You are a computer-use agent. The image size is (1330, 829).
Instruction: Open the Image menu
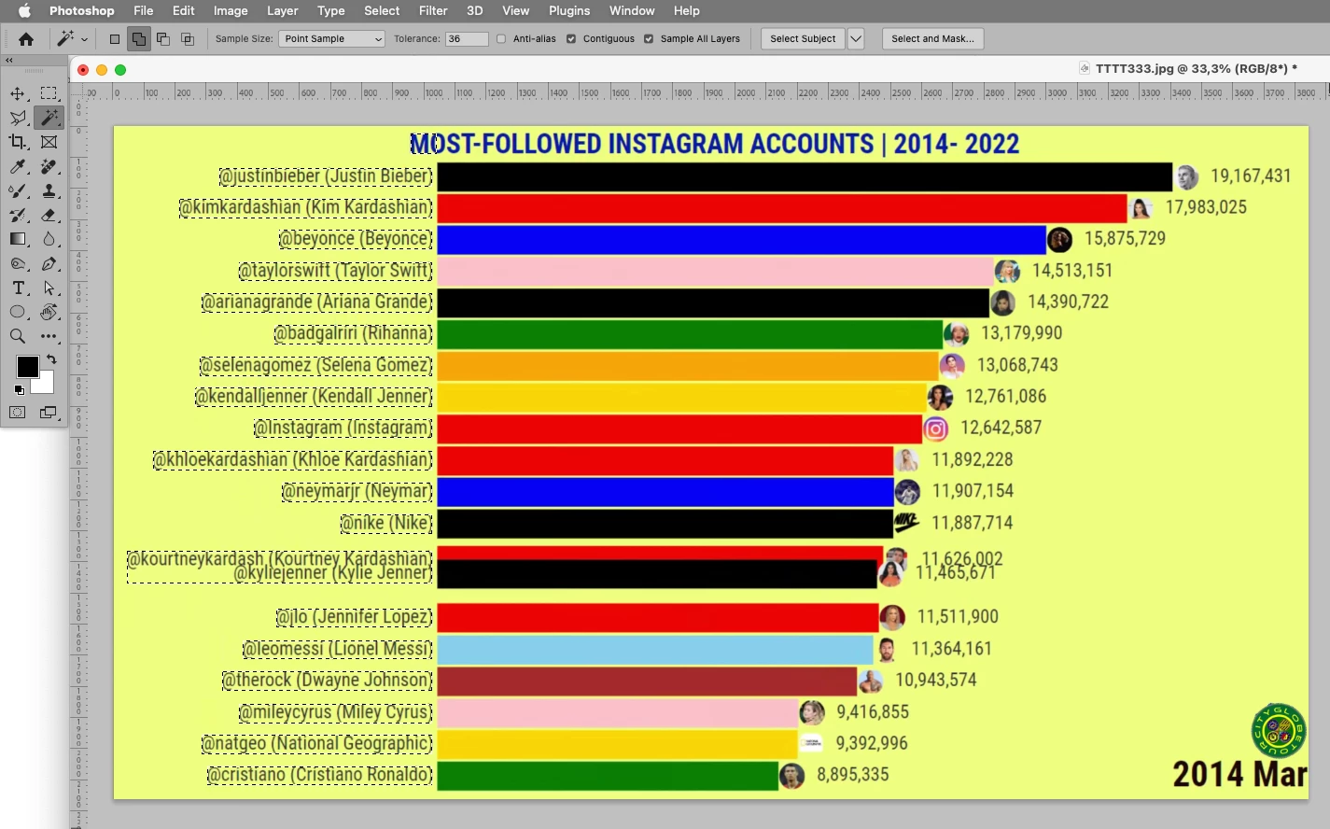(231, 11)
